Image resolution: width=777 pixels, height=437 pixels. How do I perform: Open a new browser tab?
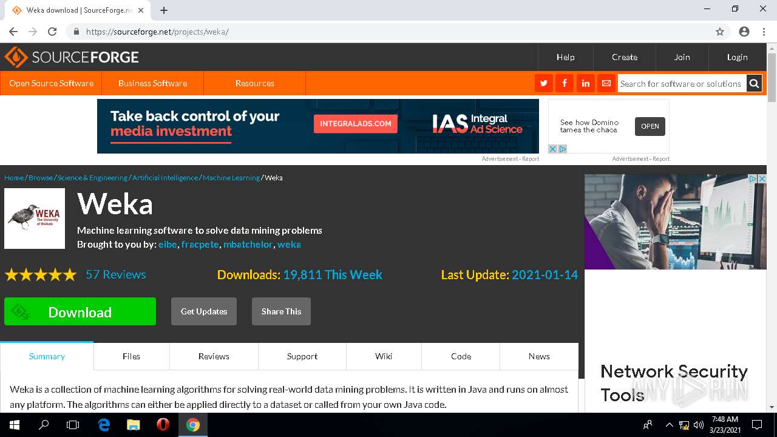(164, 10)
